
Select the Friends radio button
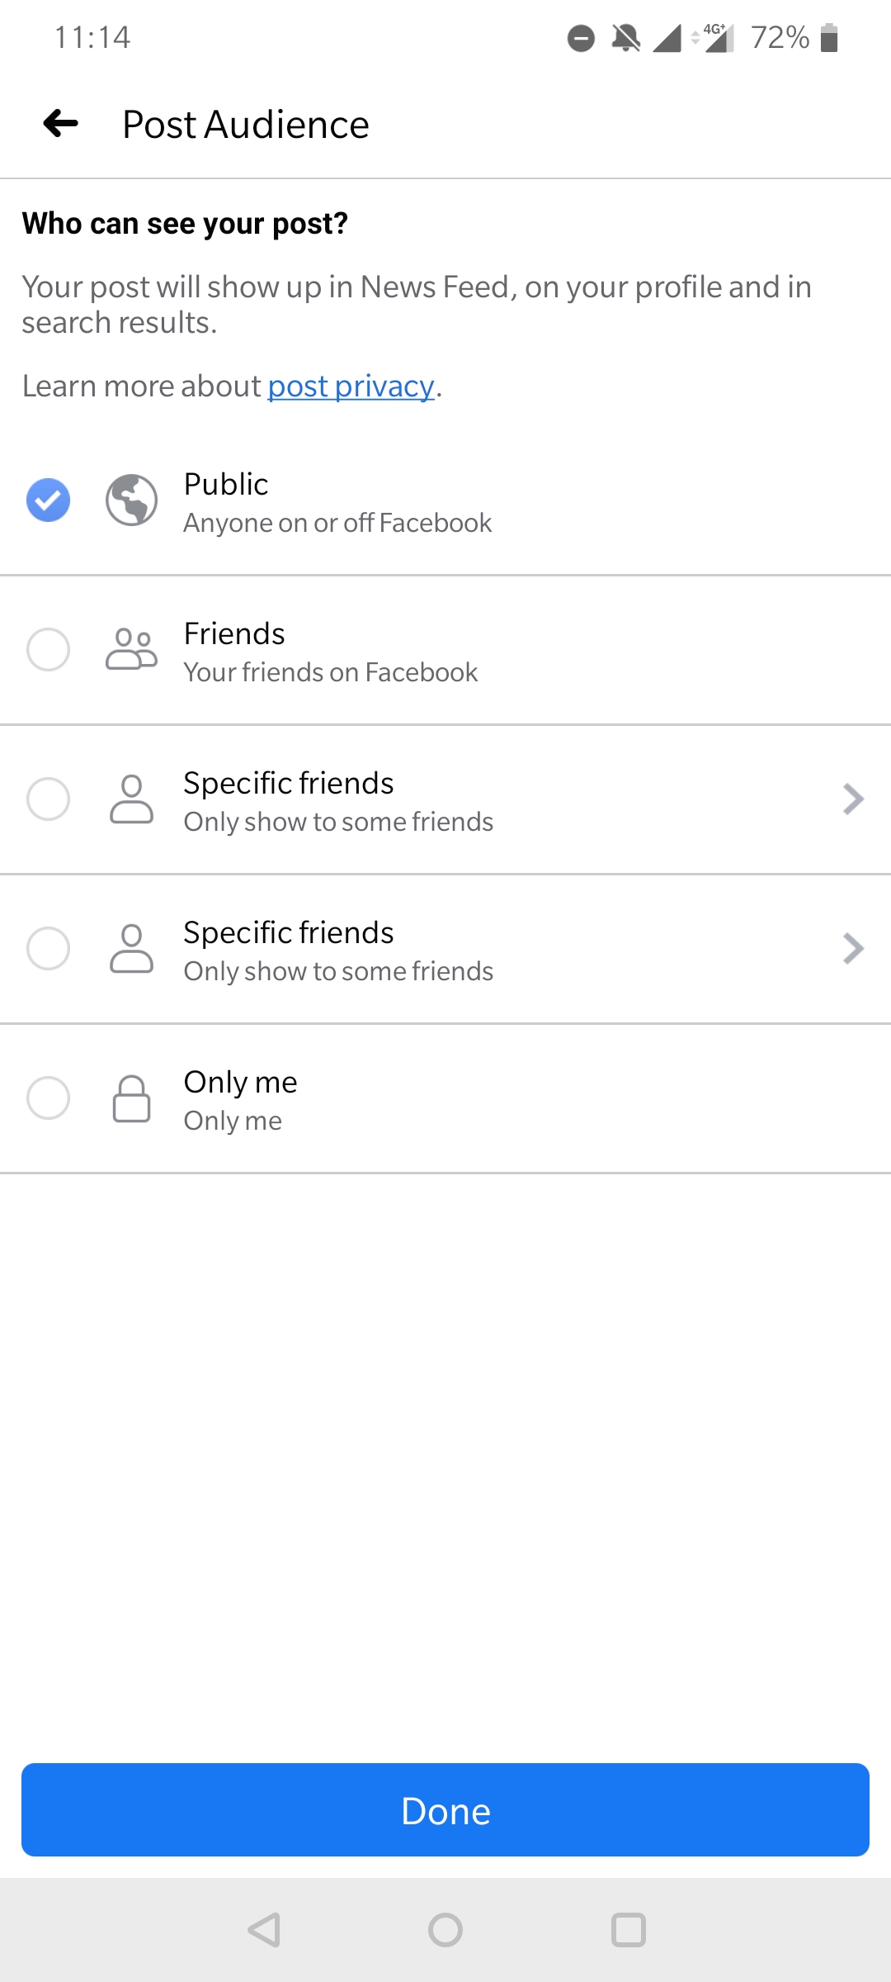(x=48, y=649)
